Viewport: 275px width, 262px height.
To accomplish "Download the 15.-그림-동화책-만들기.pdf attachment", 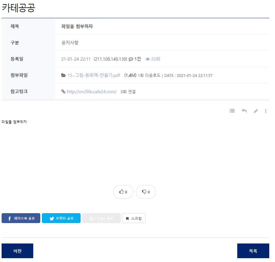I will point(94,75).
